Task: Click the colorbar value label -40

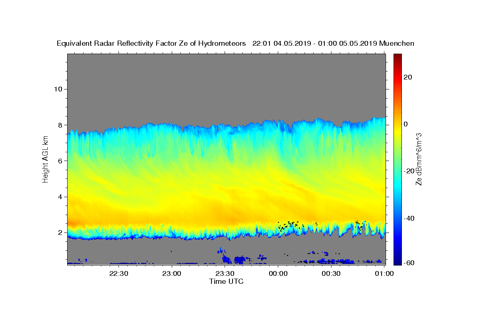Action: [x=408, y=218]
